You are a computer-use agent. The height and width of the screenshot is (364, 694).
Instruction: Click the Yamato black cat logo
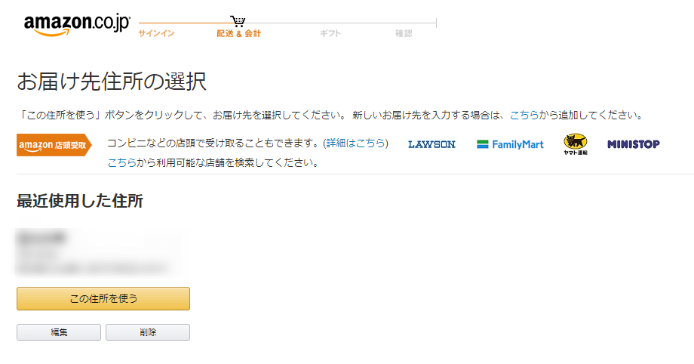(x=576, y=144)
